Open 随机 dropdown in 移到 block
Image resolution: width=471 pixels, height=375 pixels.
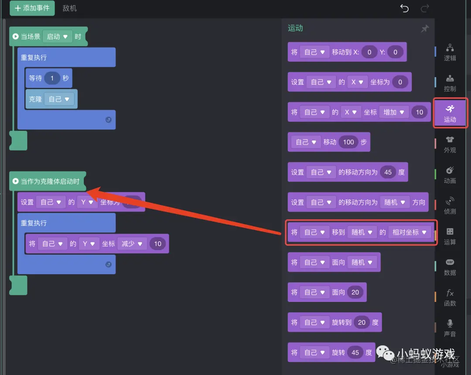[x=362, y=232]
